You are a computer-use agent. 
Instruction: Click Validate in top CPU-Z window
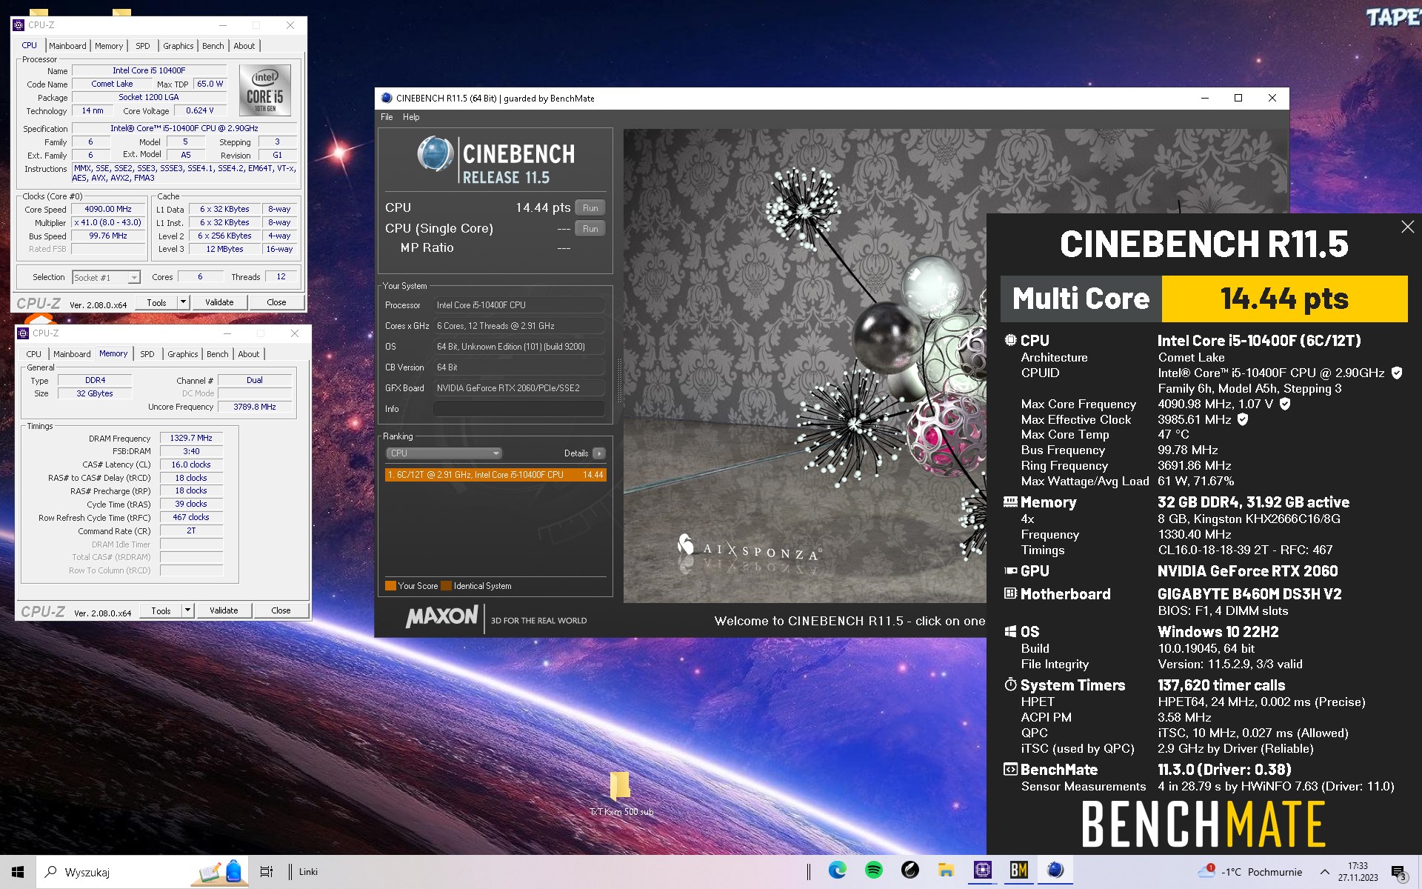219,302
